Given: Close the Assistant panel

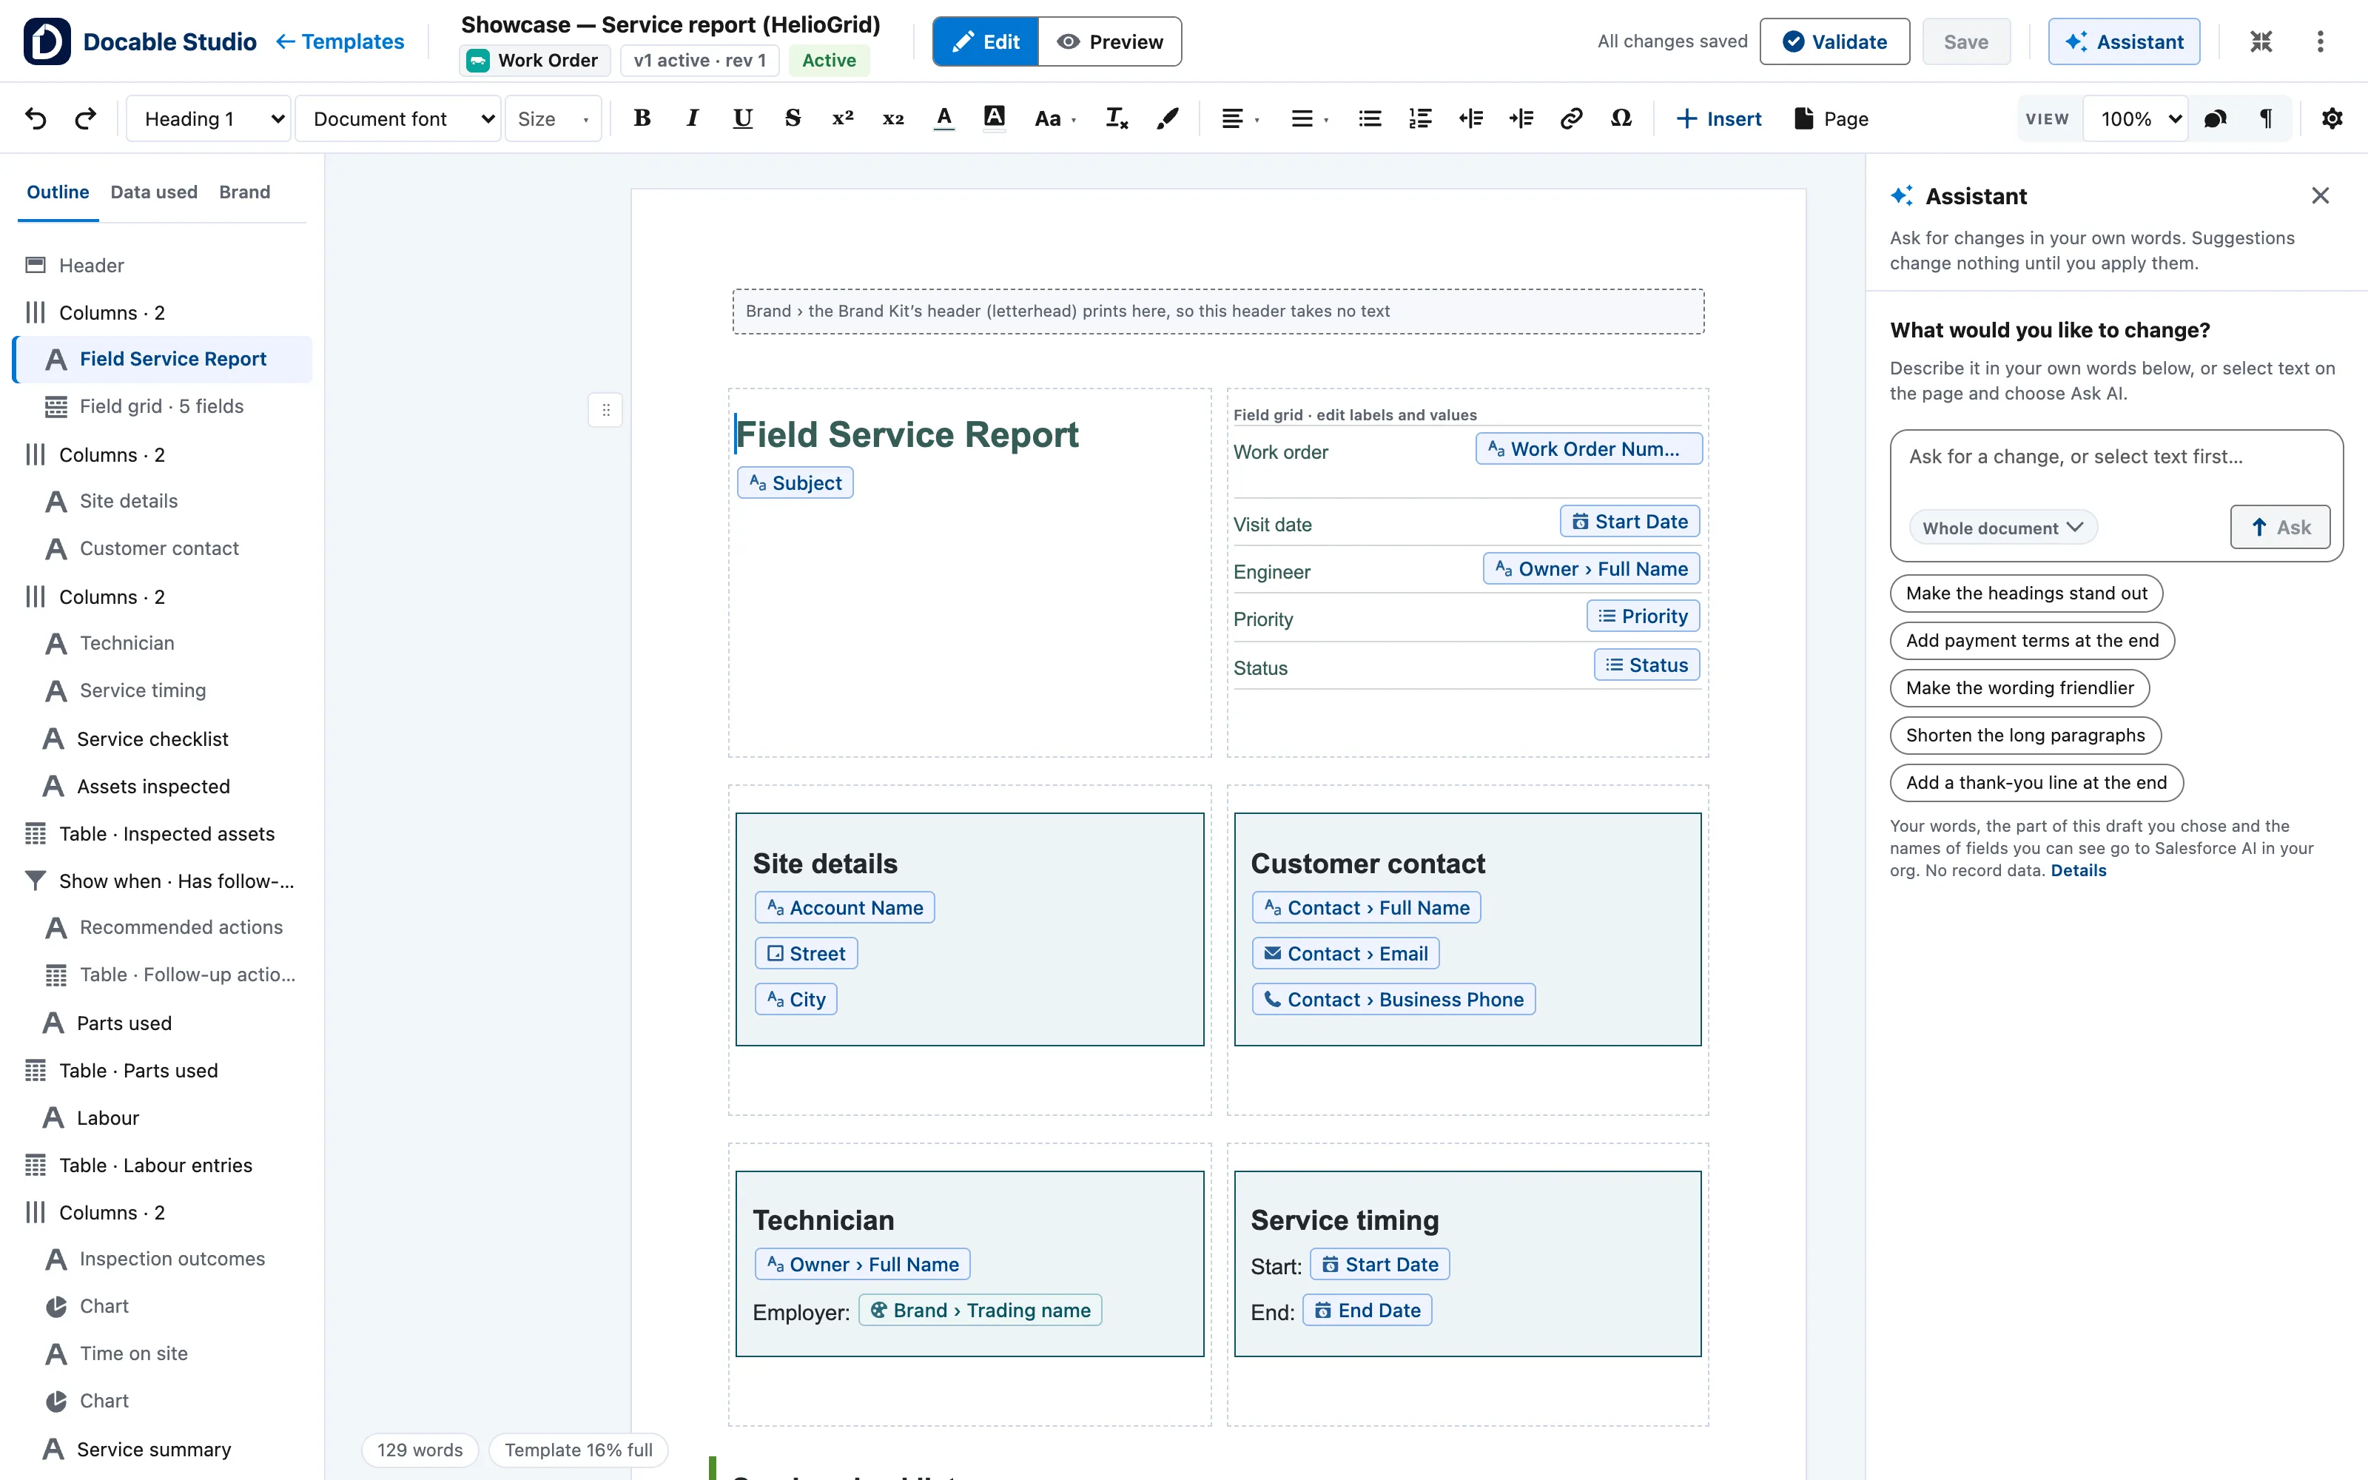Looking at the screenshot, I should [x=2320, y=196].
